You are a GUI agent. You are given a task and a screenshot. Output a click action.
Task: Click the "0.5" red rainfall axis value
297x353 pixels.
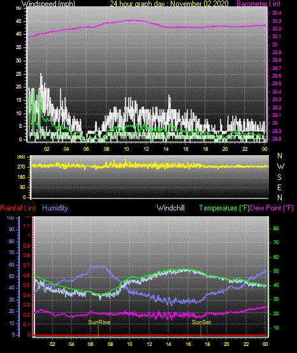[27, 285]
